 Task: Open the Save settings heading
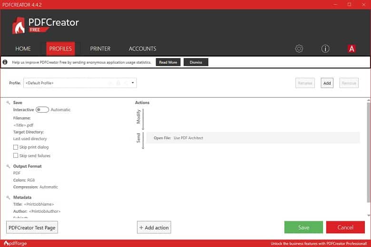point(18,103)
